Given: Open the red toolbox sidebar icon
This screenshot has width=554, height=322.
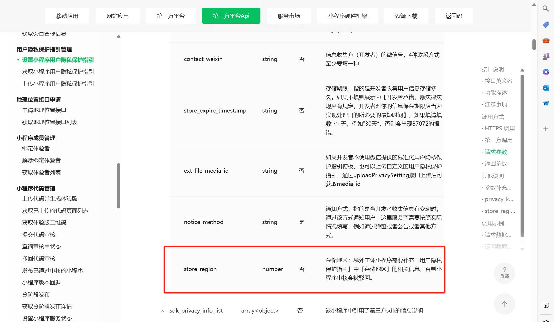Looking at the screenshot, I should click(546, 40).
